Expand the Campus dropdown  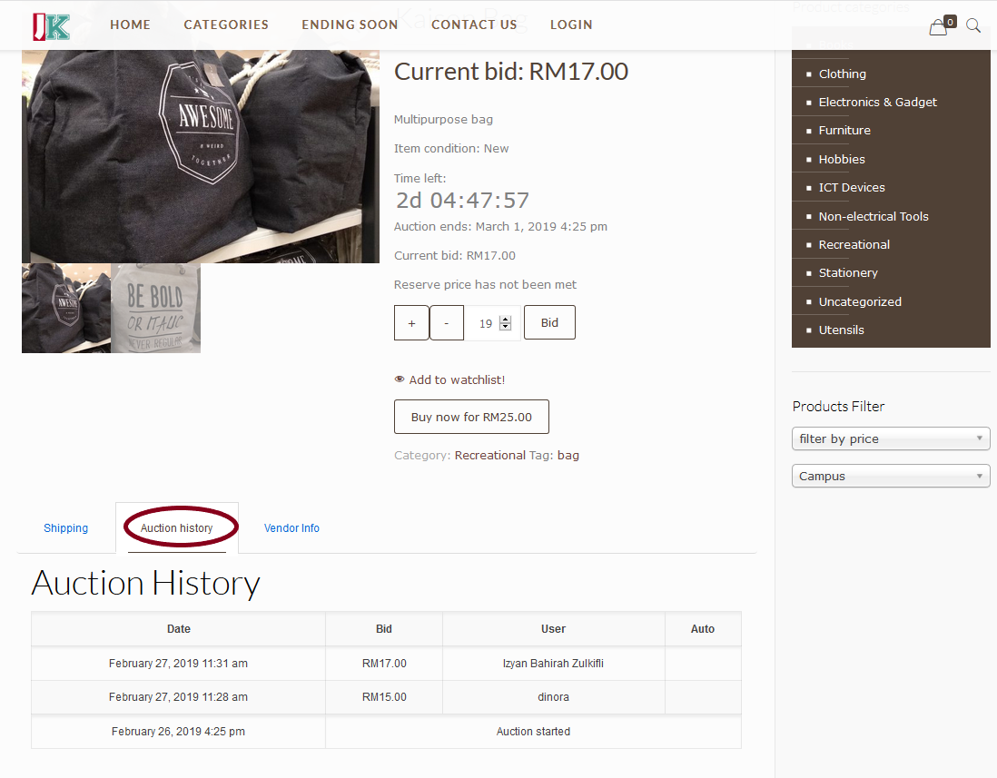(891, 476)
